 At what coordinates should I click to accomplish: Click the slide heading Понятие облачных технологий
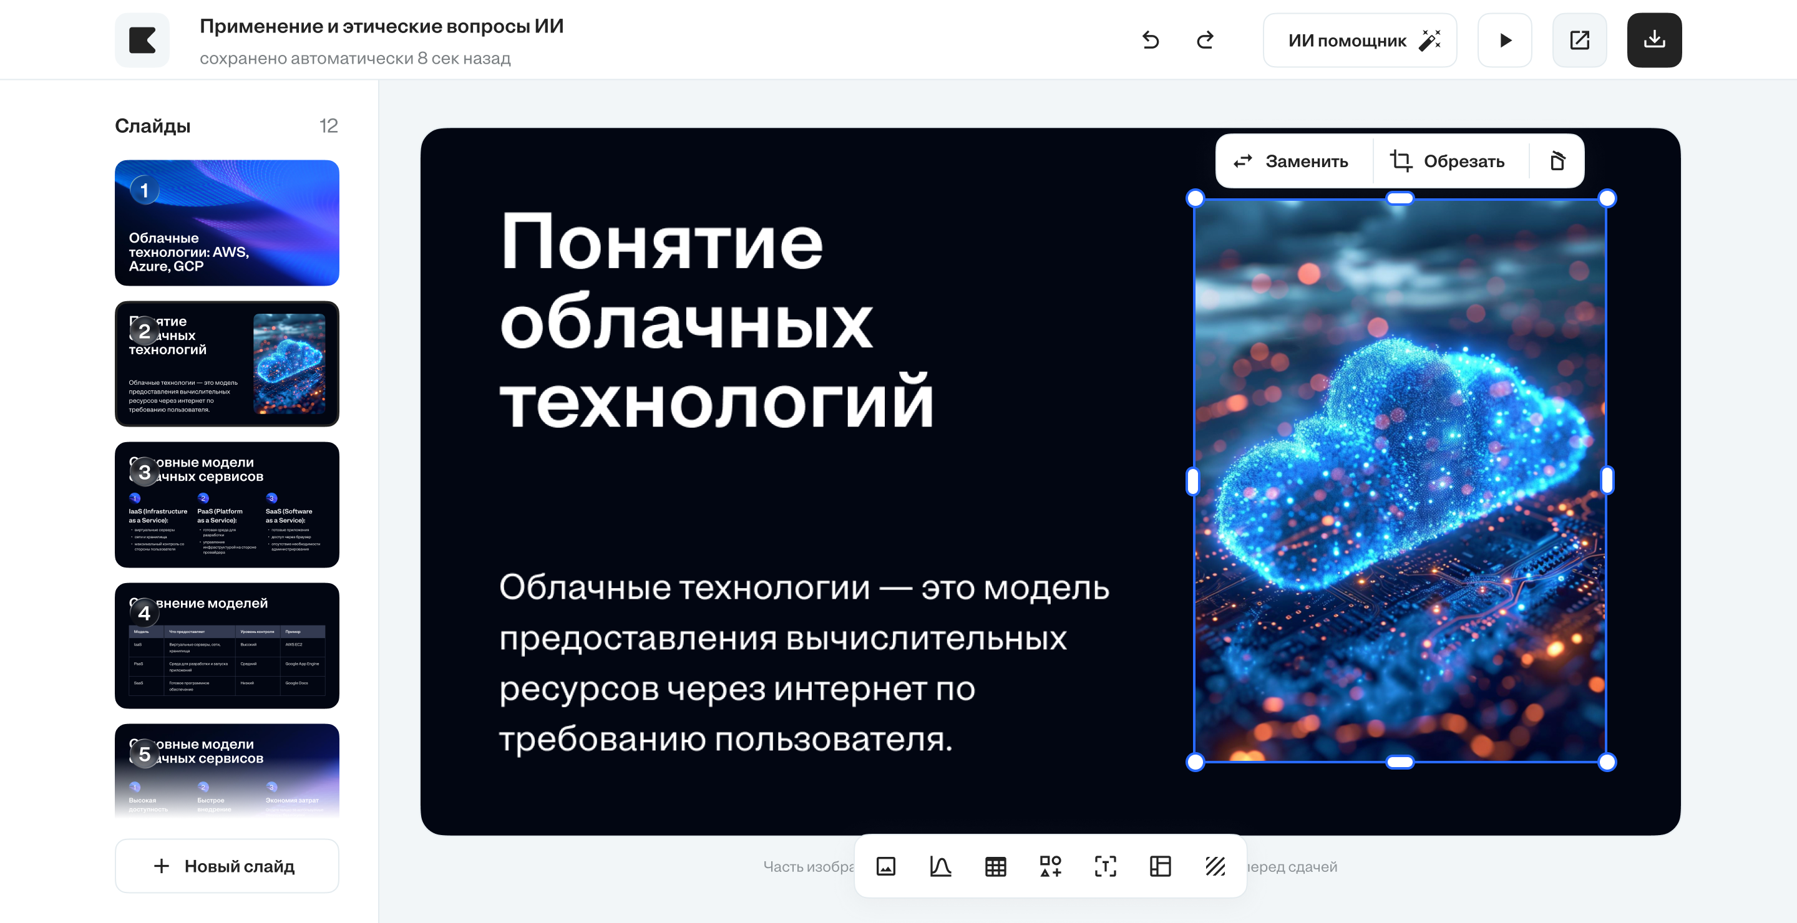716,321
